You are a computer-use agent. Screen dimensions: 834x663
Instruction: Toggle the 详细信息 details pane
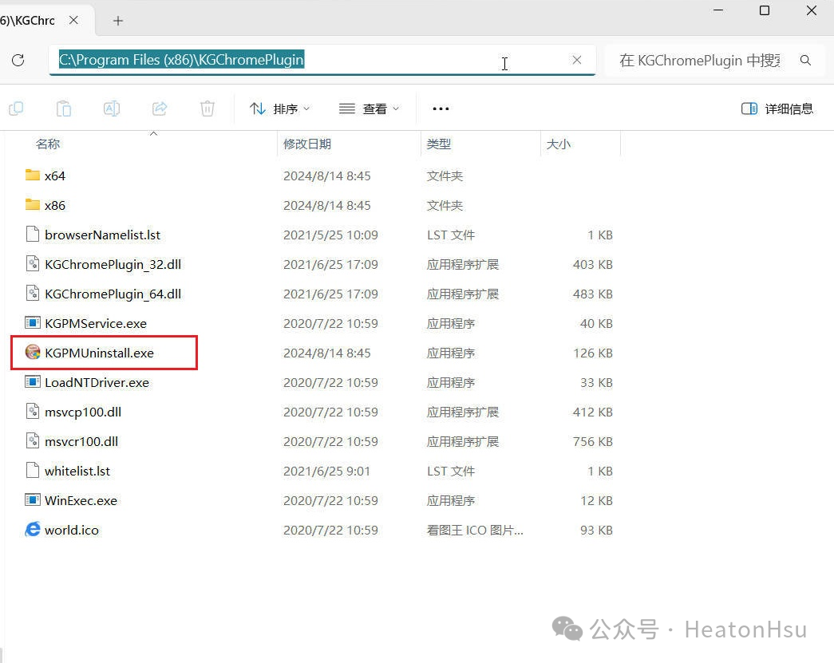777,109
